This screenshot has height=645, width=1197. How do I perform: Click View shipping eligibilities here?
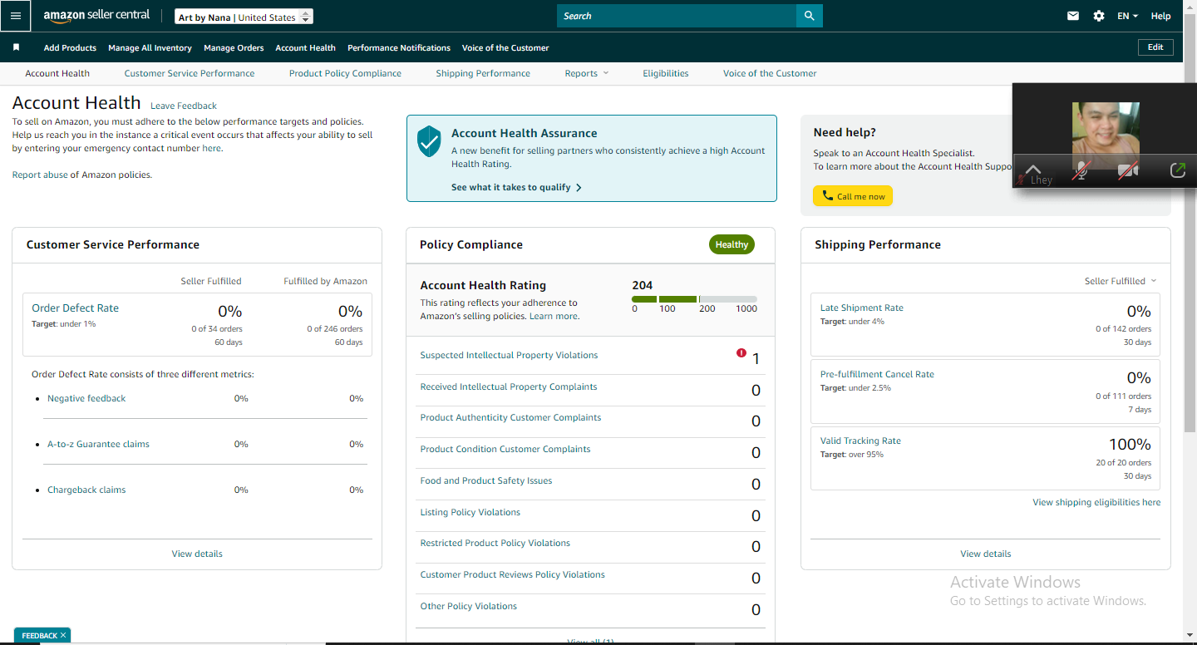[x=1096, y=502]
